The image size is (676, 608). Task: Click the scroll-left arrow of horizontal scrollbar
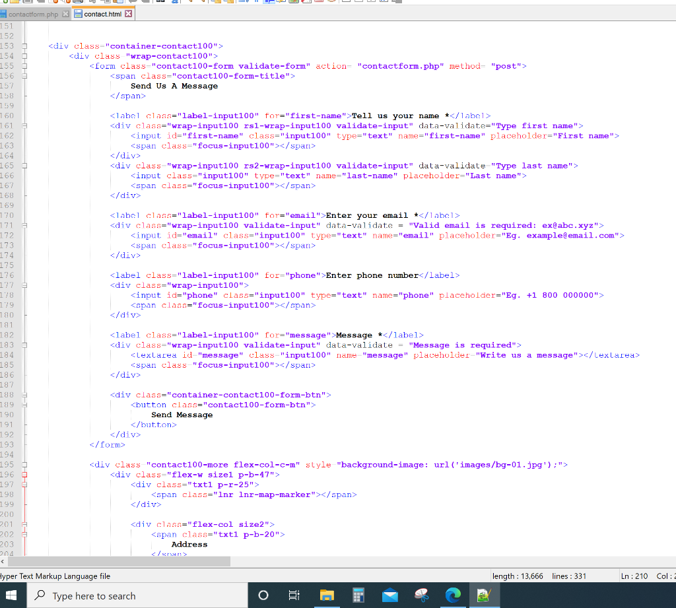click(x=3, y=561)
